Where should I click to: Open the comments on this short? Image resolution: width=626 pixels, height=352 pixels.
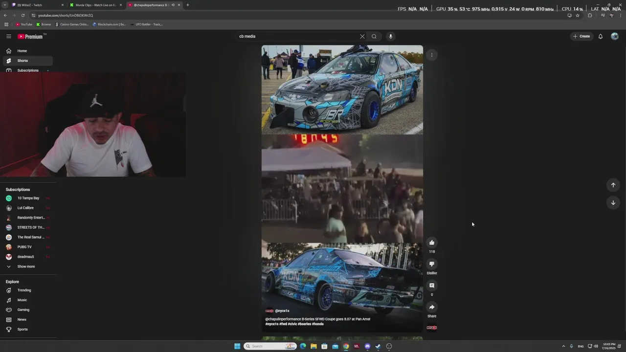pyautogui.click(x=432, y=286)
